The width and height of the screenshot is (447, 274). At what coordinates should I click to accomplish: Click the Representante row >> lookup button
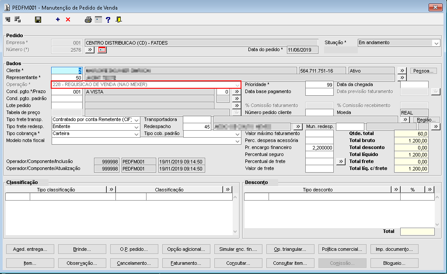point(402,77)
